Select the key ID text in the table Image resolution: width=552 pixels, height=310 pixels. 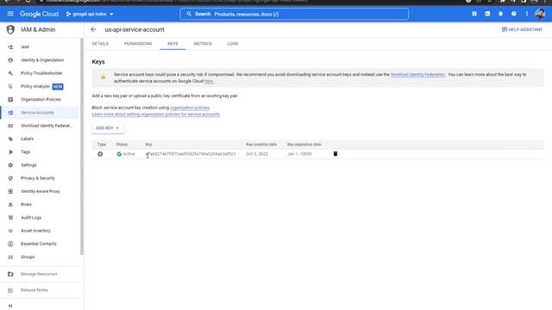click(x=191, y=154)
